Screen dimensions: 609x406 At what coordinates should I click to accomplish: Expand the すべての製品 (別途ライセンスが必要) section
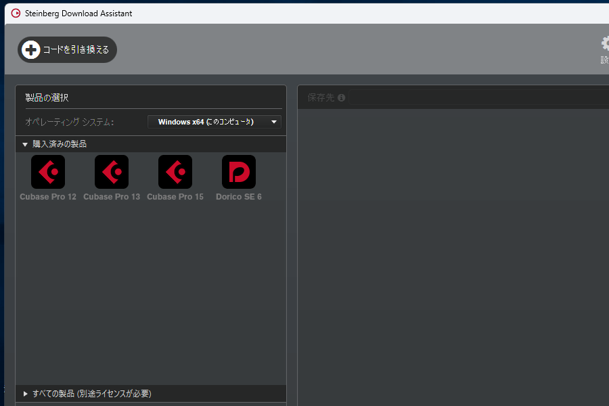25,393
